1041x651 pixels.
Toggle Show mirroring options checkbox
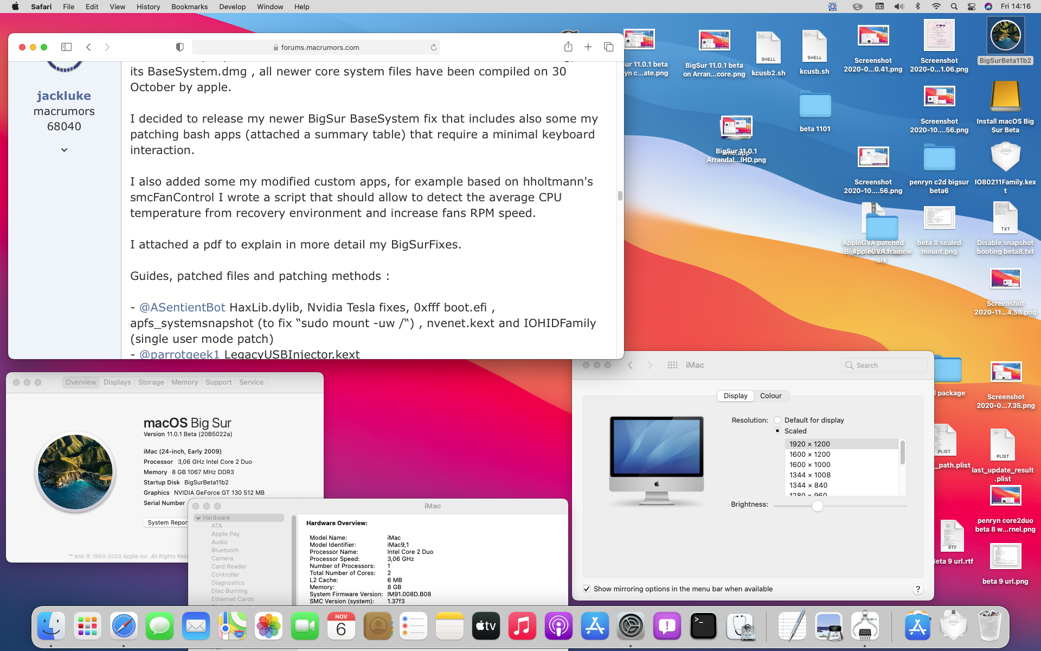coord(587,589)
